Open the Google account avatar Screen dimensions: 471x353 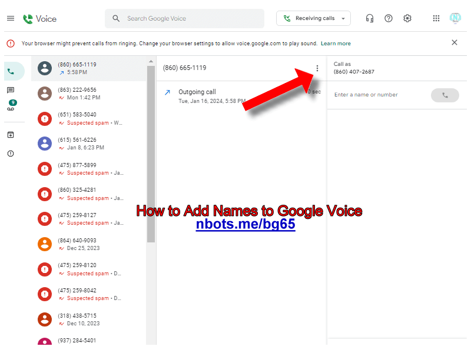(455, 18)
